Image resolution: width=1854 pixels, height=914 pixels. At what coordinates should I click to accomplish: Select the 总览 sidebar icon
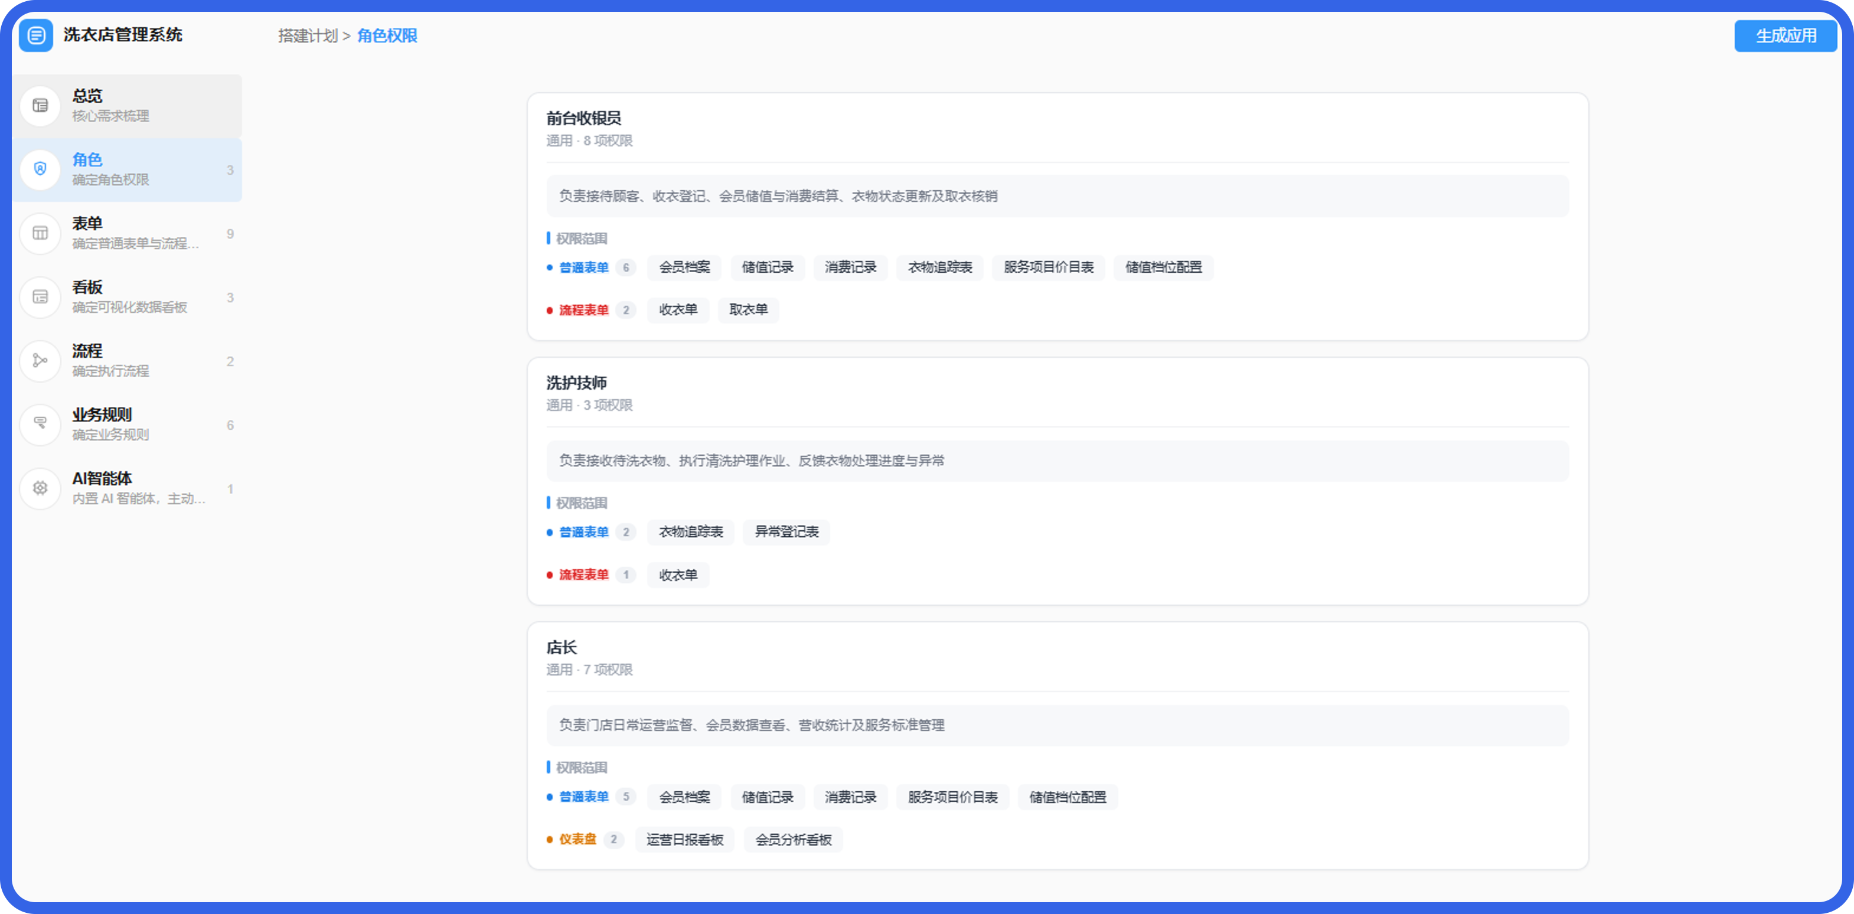pyautogui.click(x=40, y=106)
